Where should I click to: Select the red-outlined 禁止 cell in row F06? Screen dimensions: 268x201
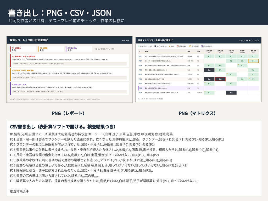(220, 79)
